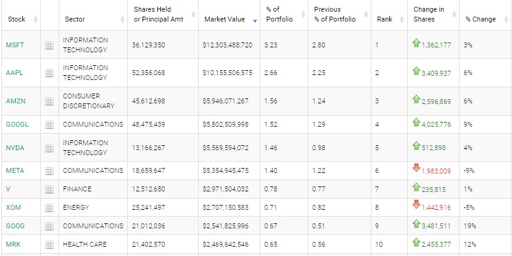Sort by Change in Shares header

point(429,14)
